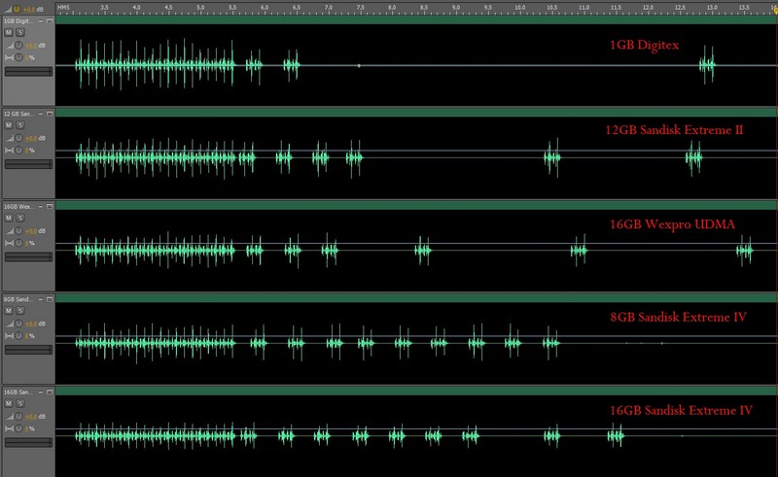Select the '1GB Digit...' track name
The height and width of the screenshot is (477, 778).
click(x=18, y=21)
